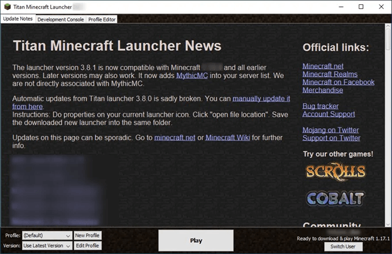Image resolution: width=392 pixels, height=254 pixels.
Task: Open the Bug tracker link
Action: click(x=320, y=106)
